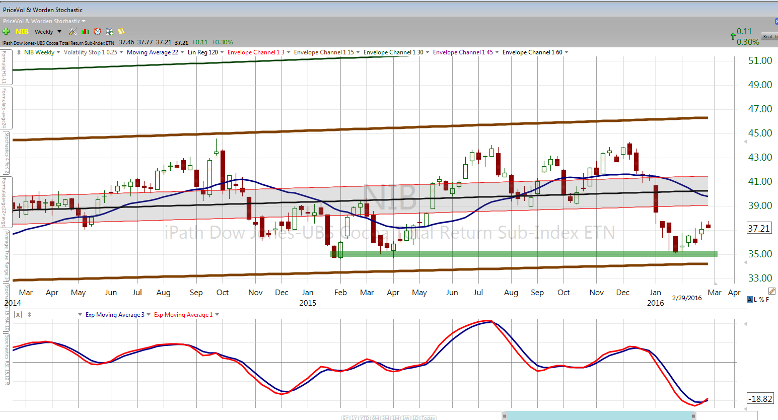The image size is (778, 420).
Task: Click the 37.46 open price value
Action: (126, 42)
